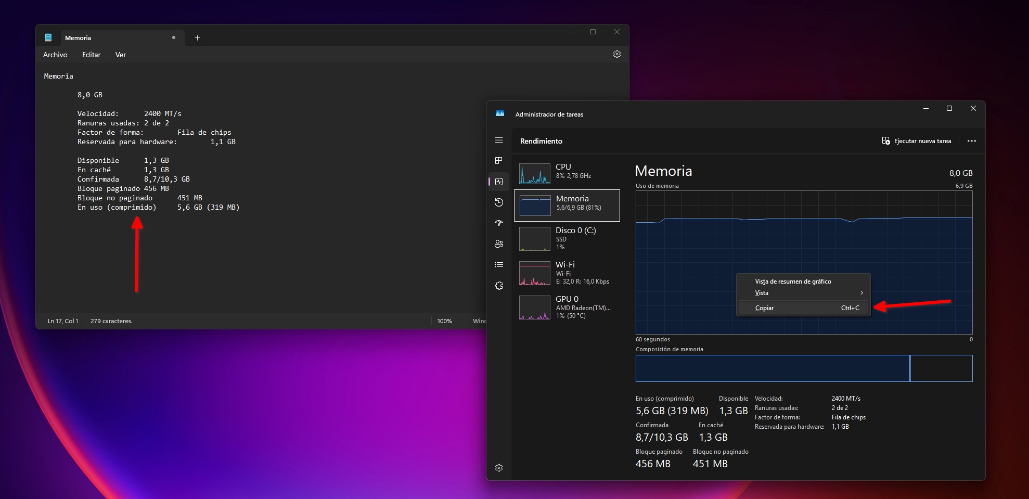The image size is (1029, 499).
Task: Click '5,6 GB (319 MB)' value in Task Manager
Action: (672, 411)
